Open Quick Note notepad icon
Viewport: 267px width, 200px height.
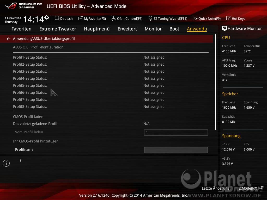click(195, 18)
